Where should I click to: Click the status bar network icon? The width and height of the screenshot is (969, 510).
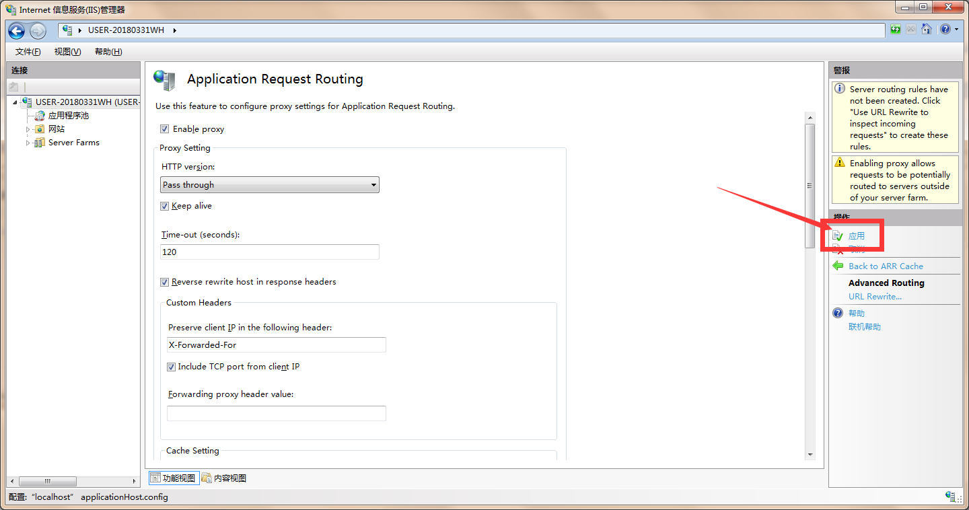(951, 497)
